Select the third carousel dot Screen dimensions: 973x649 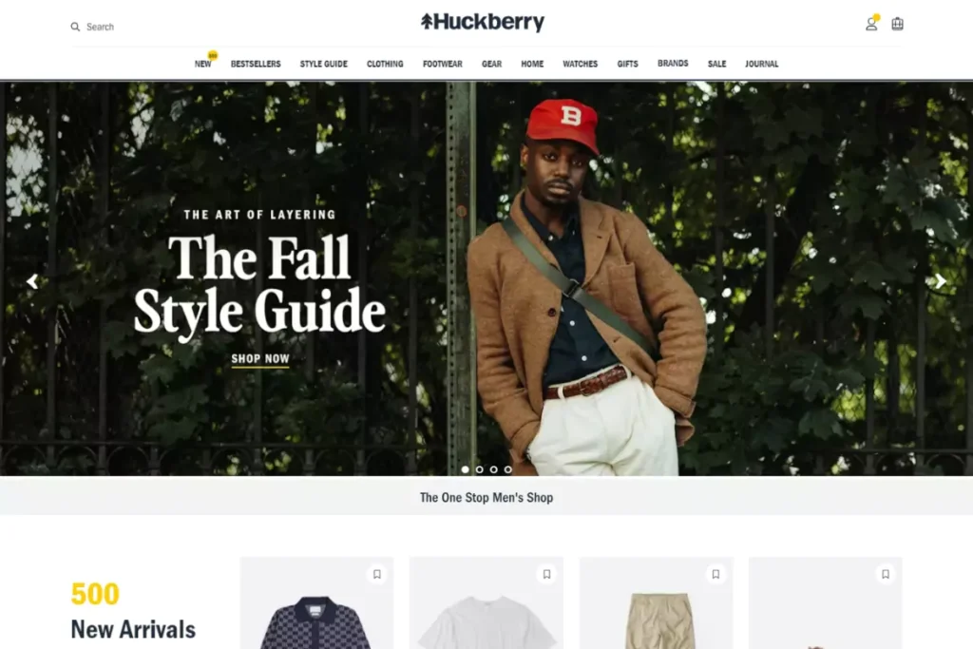[x=493, y=469]
